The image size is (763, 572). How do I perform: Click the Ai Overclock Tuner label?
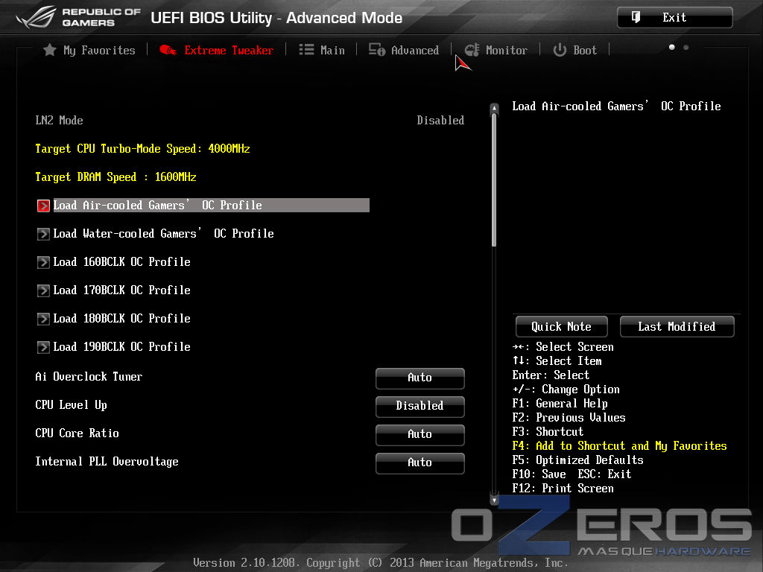pos(89,376)
